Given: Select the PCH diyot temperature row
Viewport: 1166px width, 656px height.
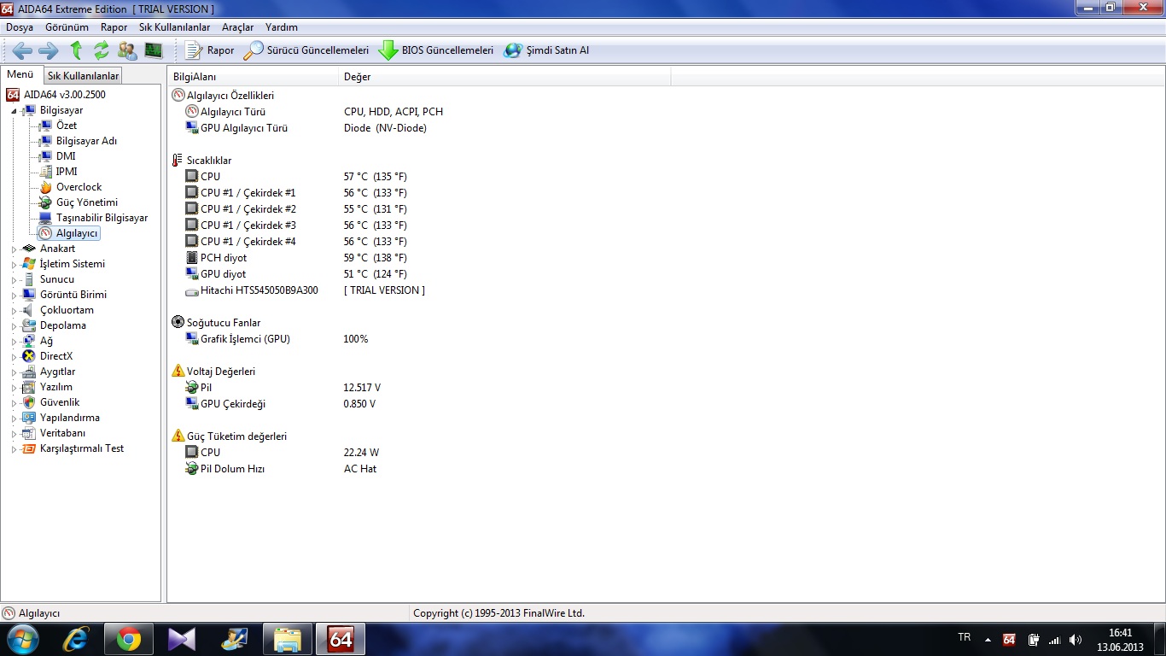Looking at the screenshot, I should [x=224, y=258].
